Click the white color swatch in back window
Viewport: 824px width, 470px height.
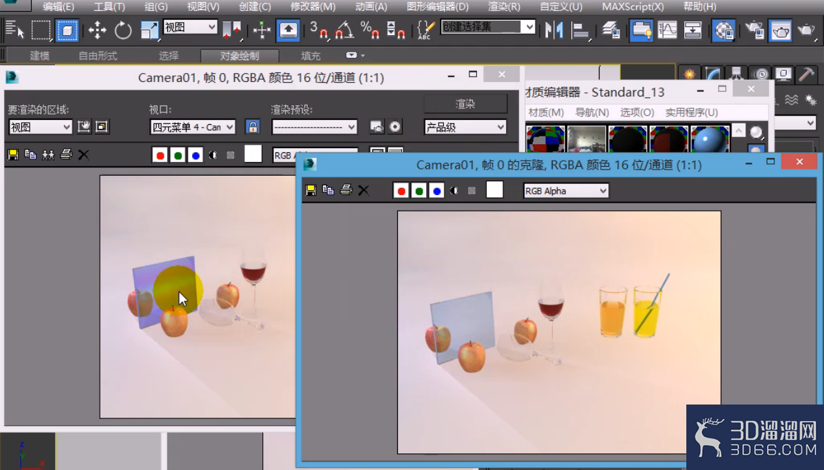(253, 154)
